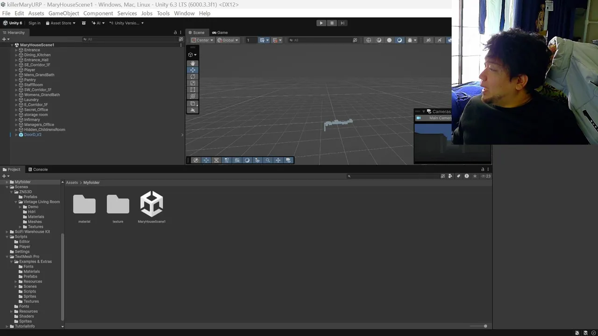Select the Rect tool
This screenshot has height=336, width=598.
[x=192, y=89]
